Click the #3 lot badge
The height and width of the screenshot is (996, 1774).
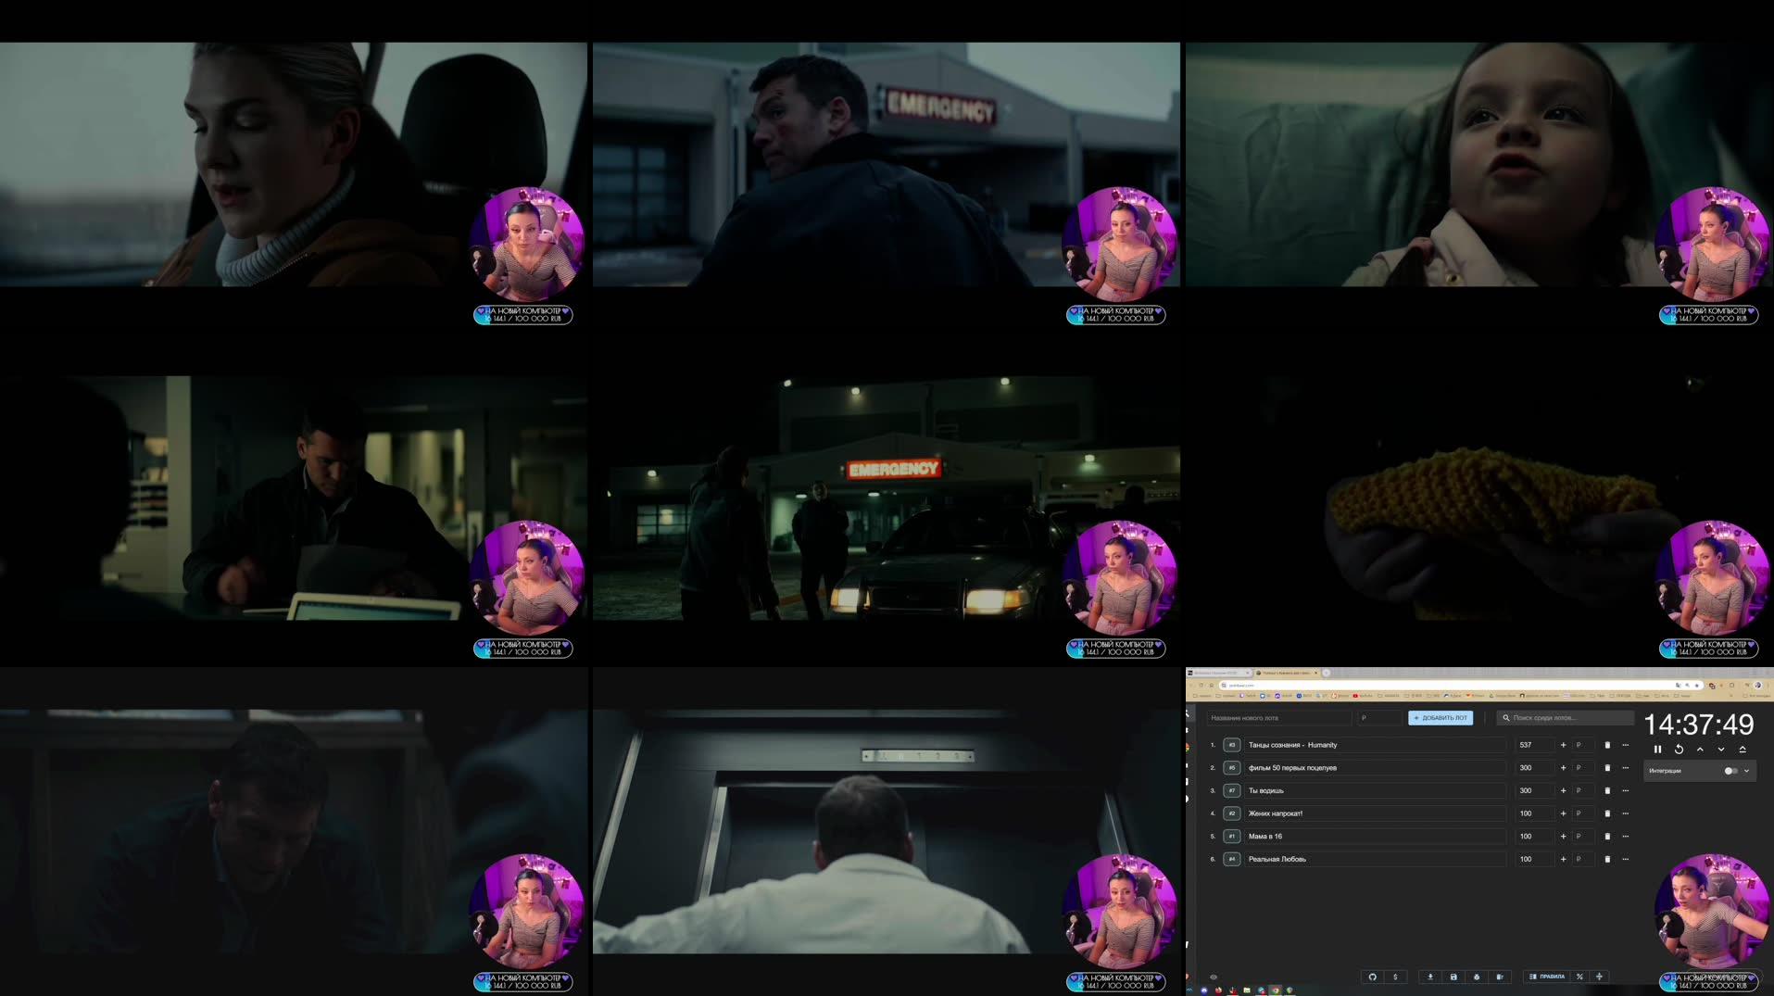coord(1231,745)
